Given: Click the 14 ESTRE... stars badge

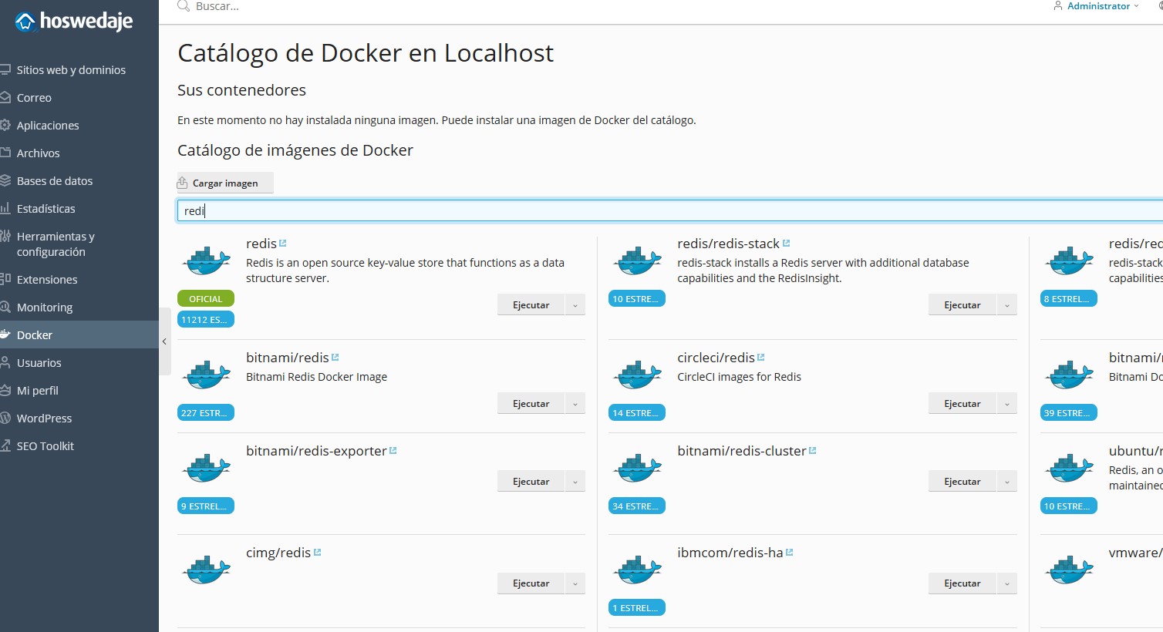Looking at the screenshot, I should pos(637,412).
